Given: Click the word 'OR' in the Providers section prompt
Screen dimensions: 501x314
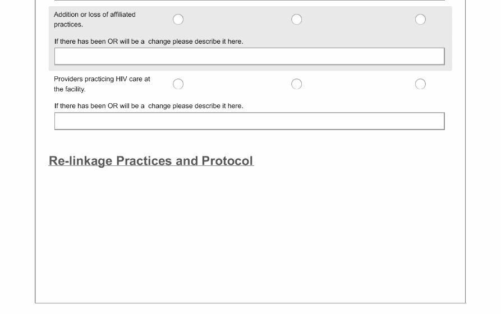Looking at the screenshot, I should (x=113, y=106).
